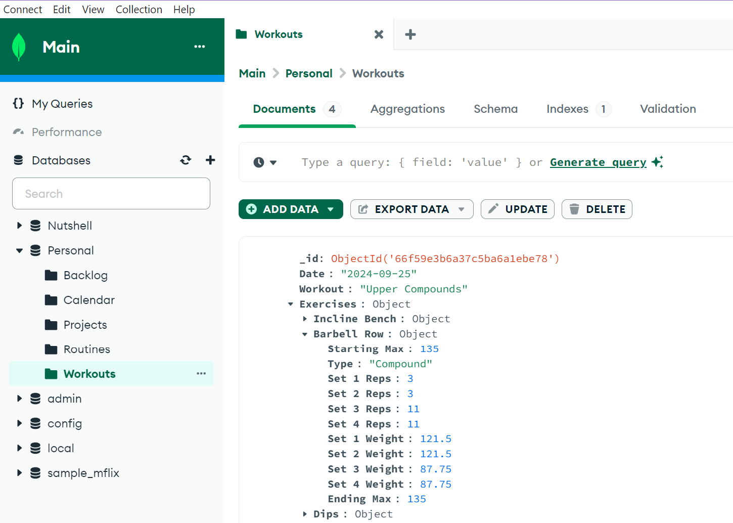Collapse the Exercises object field
This screenshot has width=733, height=523.
coord(291,304)
